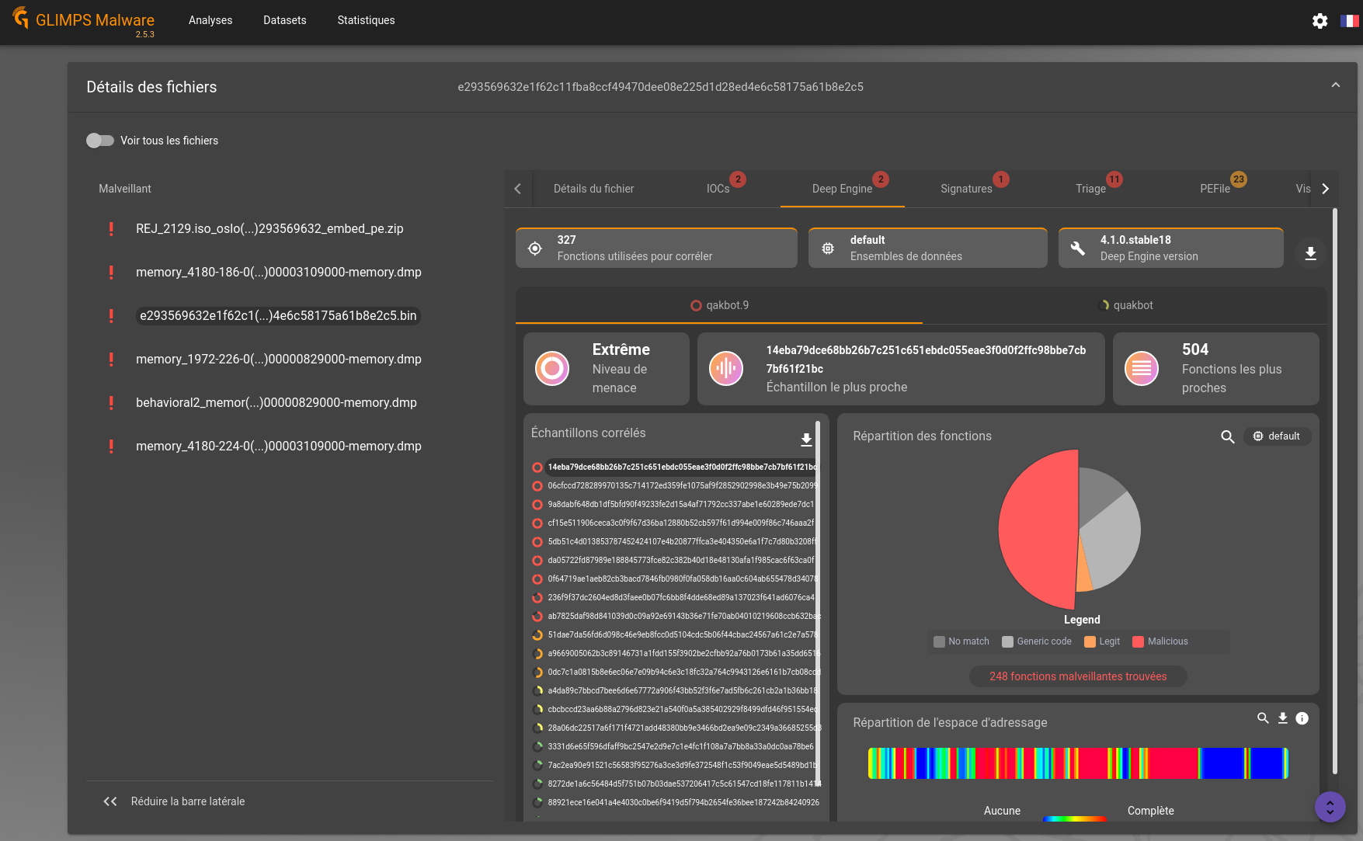The height and width of the screenshot is (841, 1363).
Task: Download Deep Engine results icon
Action: click(x=1310, y=254)
